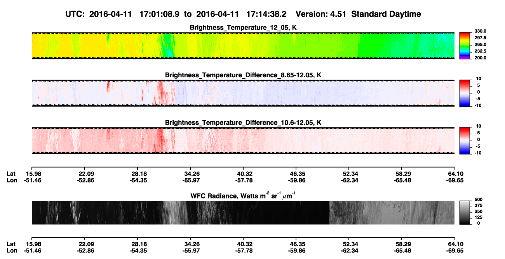This screenshot has height=259, width=505.
Task: Click the '375' tick on the WFC colorbar
Action: pos(478,205)
